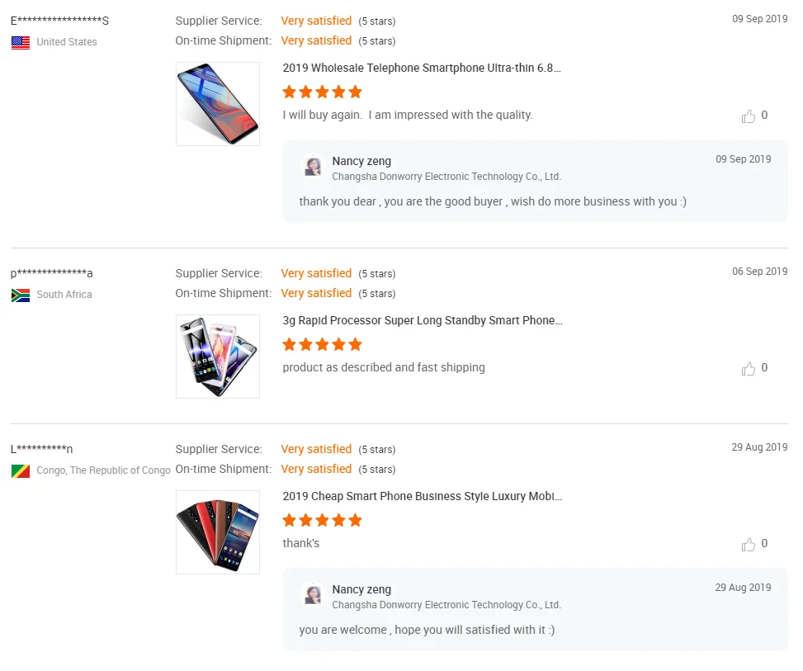Screen dimensions: 803x671
Task: Click reviewer name E****S
Action: [59, 21]
